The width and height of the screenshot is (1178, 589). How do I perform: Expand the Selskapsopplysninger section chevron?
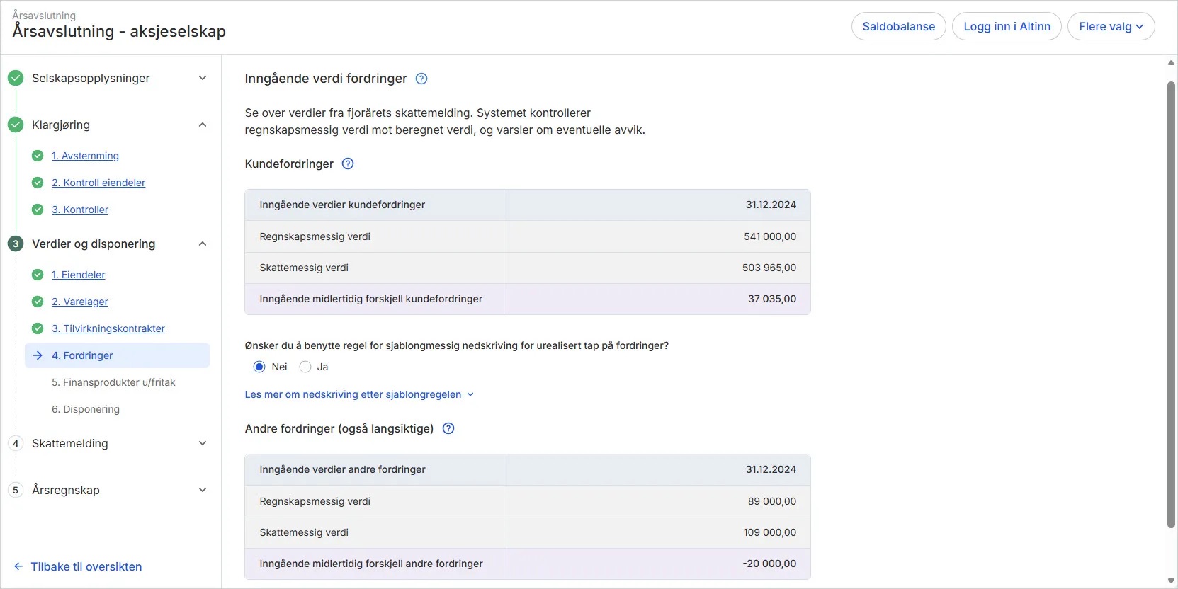203,78
